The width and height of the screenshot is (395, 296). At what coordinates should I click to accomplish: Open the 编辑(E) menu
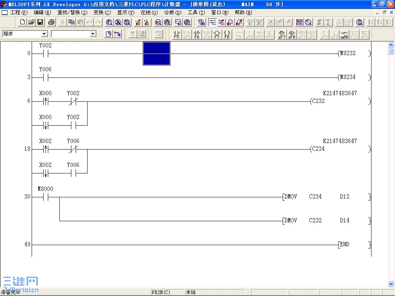click(42, 12)
